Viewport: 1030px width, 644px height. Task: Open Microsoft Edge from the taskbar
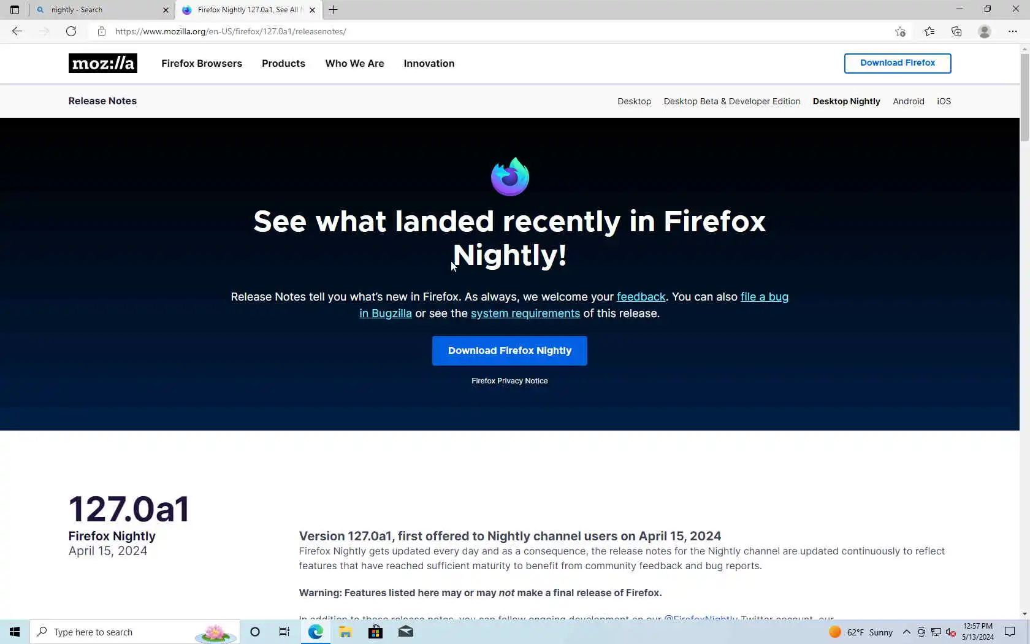(x=316, y=632)
